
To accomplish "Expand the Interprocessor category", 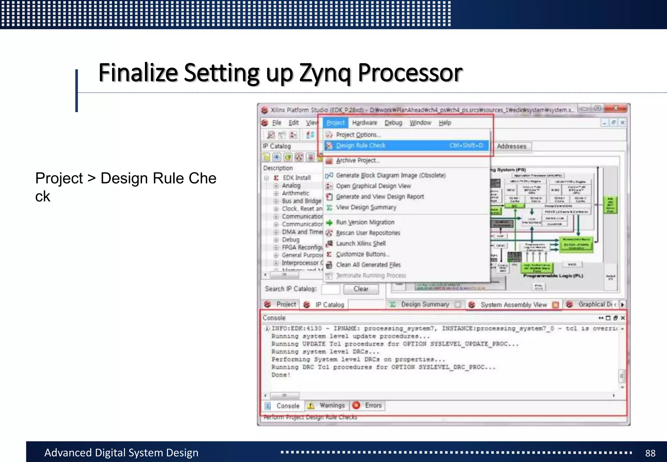I will [276, 263].
